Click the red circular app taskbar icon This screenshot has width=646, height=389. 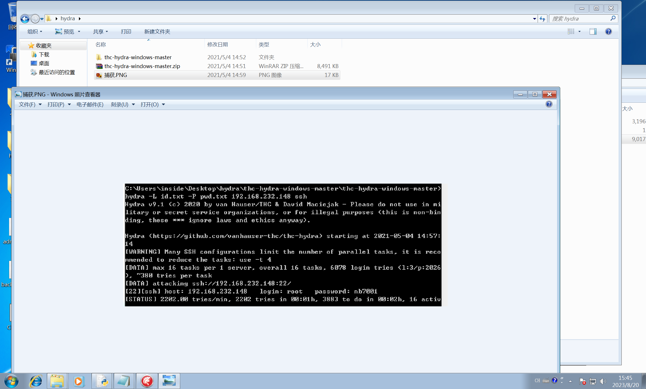[x=147, y=381]
